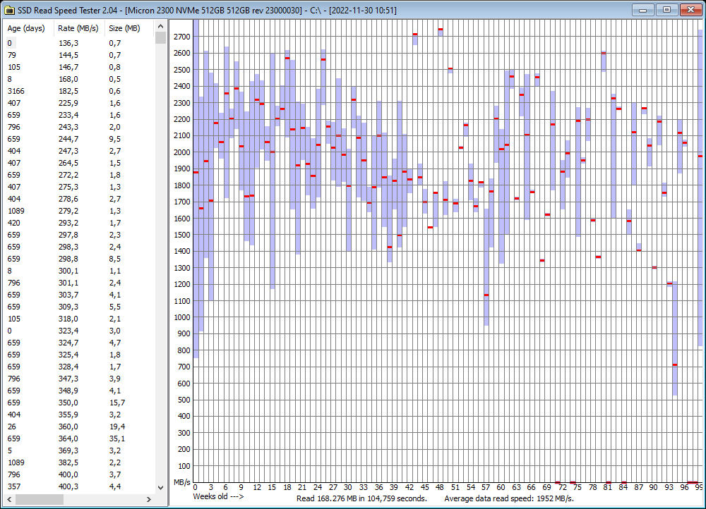This screenshot has width=706, height=509.
Task: Click the horizontal scrollbar's left arrow
Action: point(9,499)
